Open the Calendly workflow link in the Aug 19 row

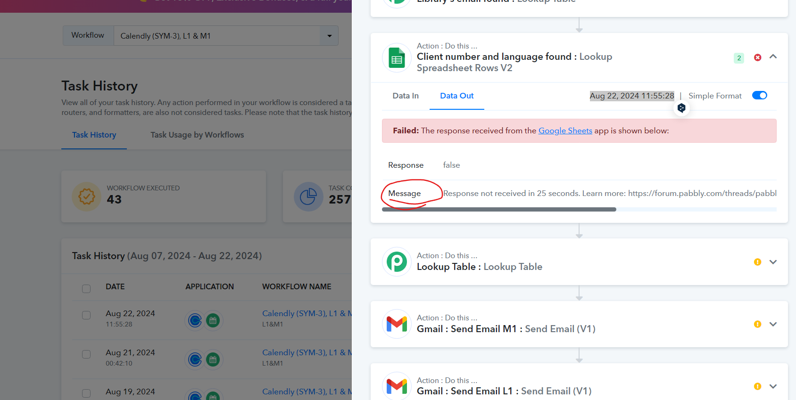click(307, 392)
